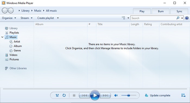Click All music breadcrumb
The width and height of the screenshot is (190, 103).
click(51, 11)
